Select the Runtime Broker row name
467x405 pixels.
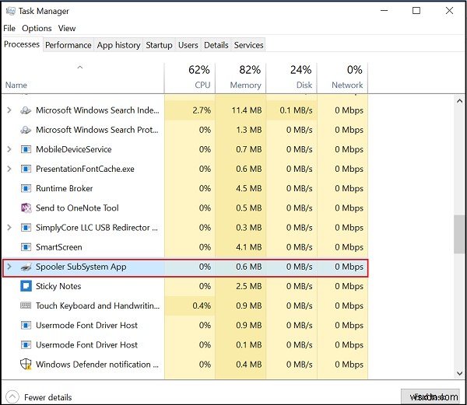[64, 189]
